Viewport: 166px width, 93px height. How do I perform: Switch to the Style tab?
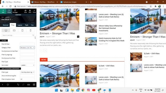26,25
